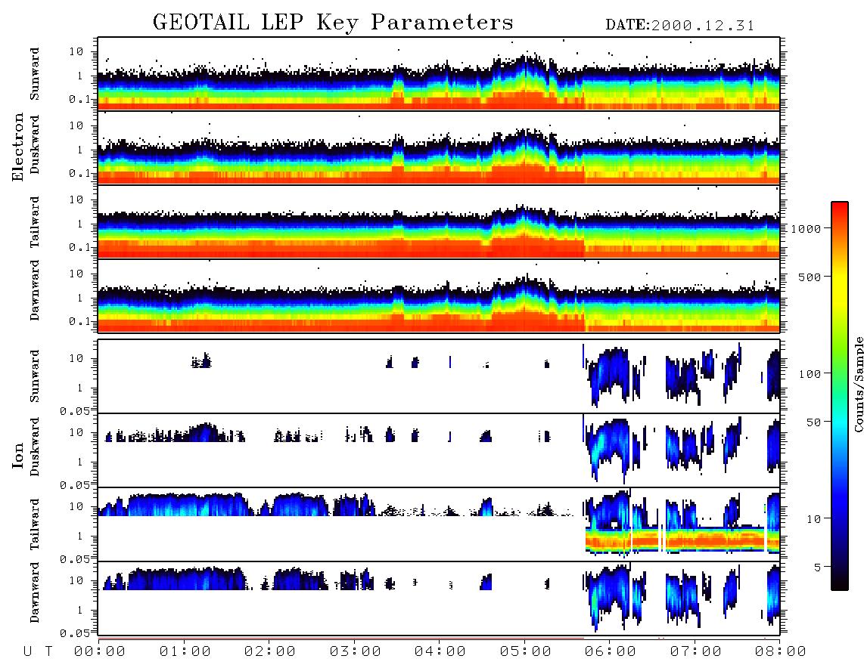Screen dimensions: 864x665
Task: Click the yellow region of the color bar
Action: [840, 286]
